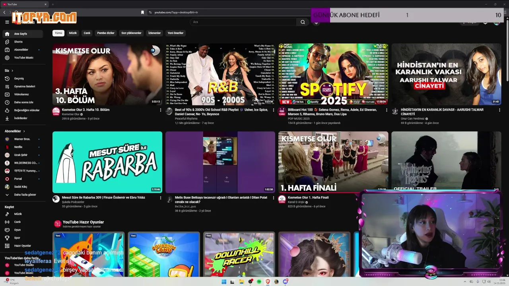509x286 pixels.
Task: Open Oynatma listeleri in the sidebar
Action: (22, 86)
